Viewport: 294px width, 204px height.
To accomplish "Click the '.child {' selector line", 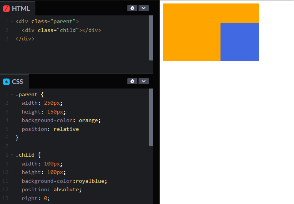I will [x=28, y=155].
